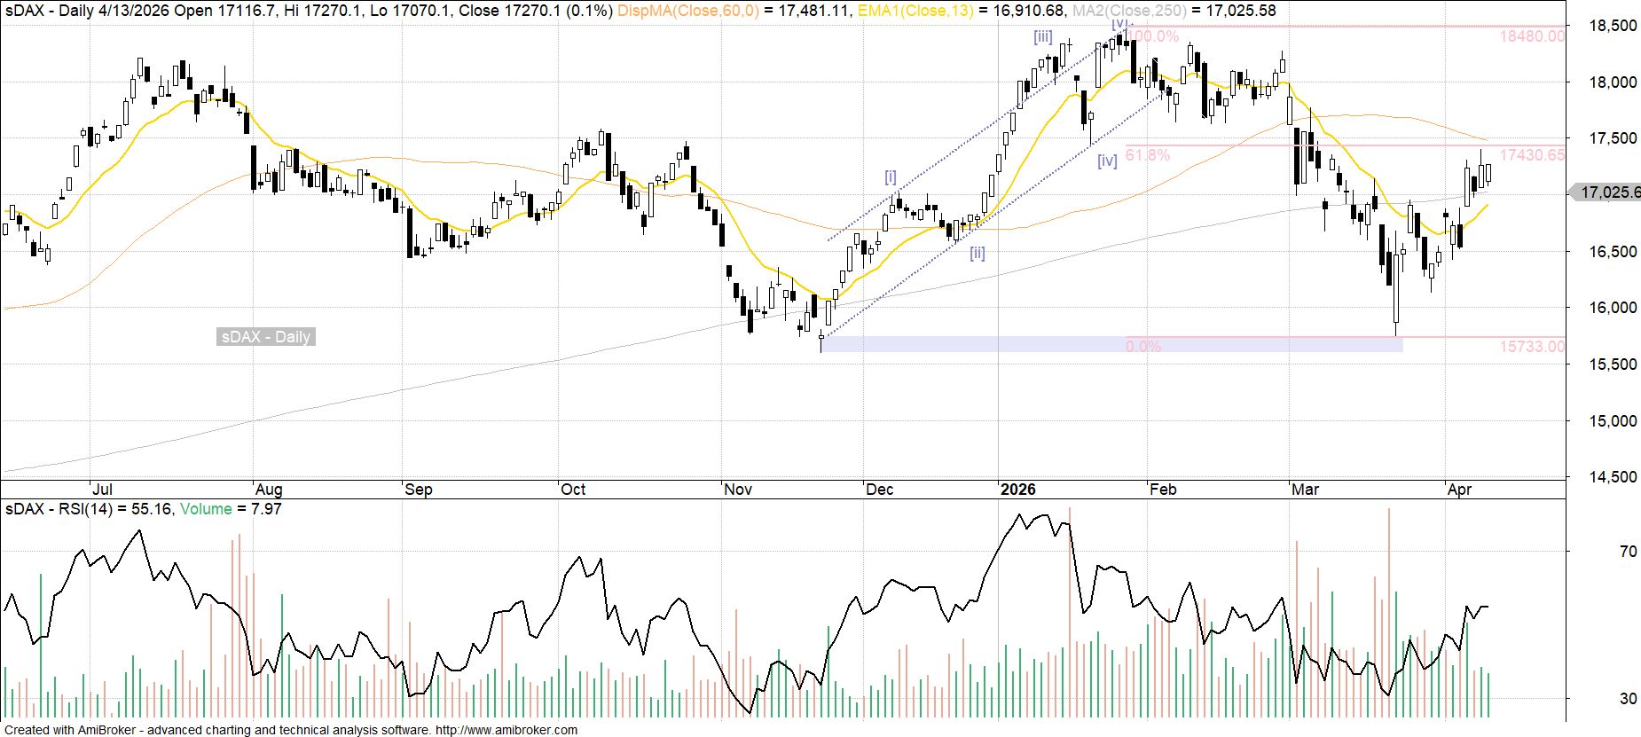Select the 17430.65 price level label

tap(1532, 155)
